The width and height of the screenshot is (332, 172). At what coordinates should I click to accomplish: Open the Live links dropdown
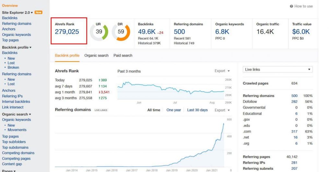pyautogui.click(x=278, y=69)
